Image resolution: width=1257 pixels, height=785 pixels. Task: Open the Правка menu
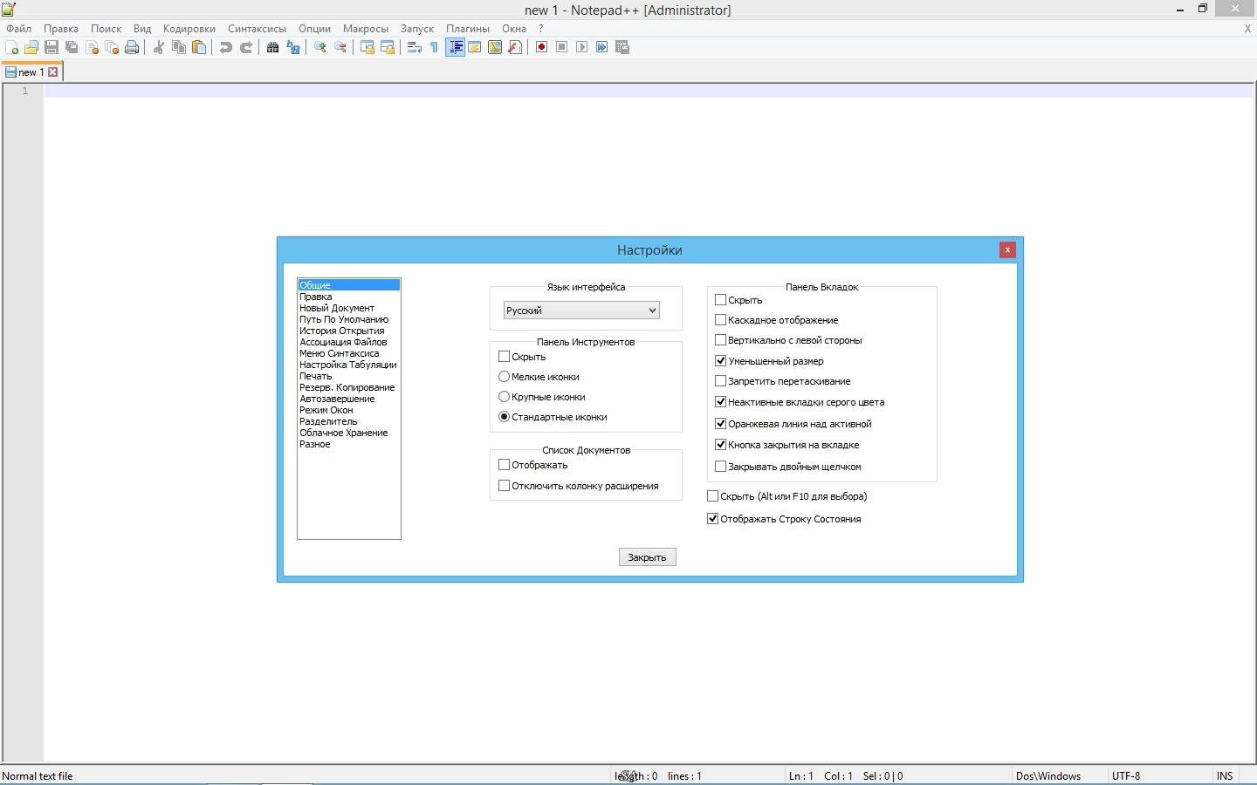click(x=61, y=29)
